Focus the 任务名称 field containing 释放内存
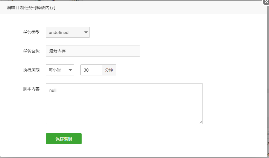Screen dimensions: 269x158 click(93, 51)
